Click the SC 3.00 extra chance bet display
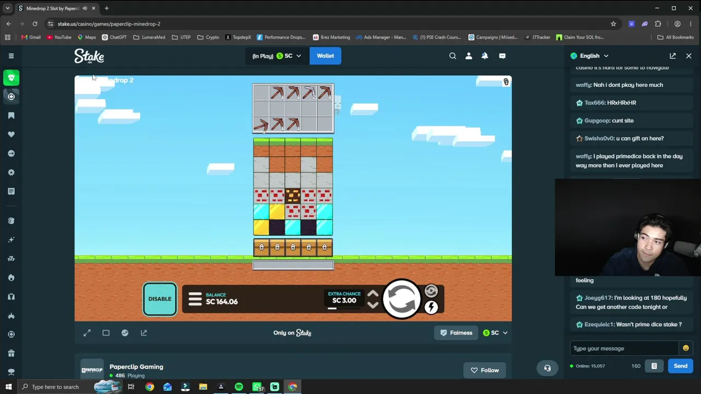The image size is (701, 394). click(344, 298)
